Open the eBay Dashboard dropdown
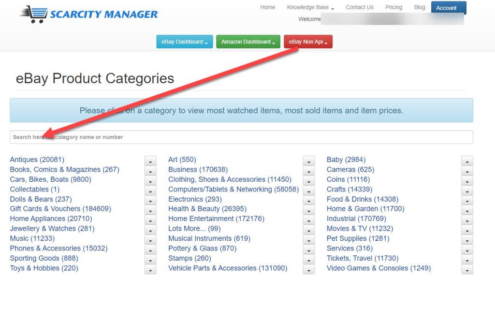 (x=185, y=42)
